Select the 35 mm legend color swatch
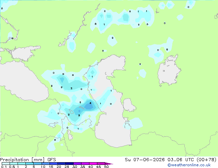Screen dimensions: 218x168 (x=85, y=164)
